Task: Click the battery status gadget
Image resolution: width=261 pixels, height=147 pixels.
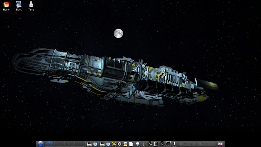Action: tap(156, 144)
